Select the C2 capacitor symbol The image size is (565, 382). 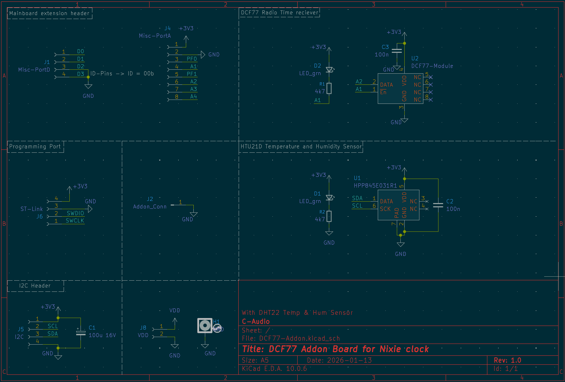[438, 205]
